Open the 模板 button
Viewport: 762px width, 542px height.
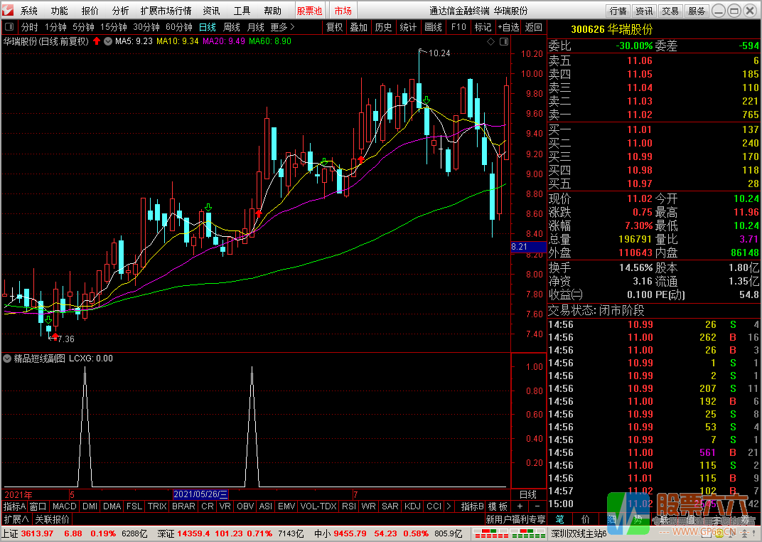click(x=498, y=506)
